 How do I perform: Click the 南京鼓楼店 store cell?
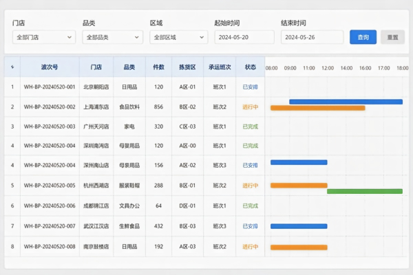(x=96, y=247)
